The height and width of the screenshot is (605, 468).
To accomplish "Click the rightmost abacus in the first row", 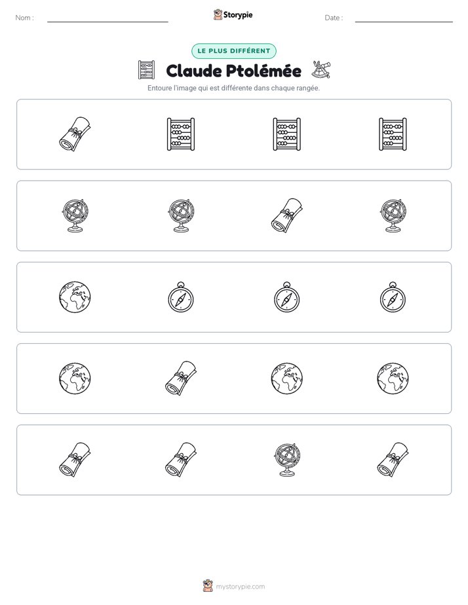I will [x=393, y=134].
